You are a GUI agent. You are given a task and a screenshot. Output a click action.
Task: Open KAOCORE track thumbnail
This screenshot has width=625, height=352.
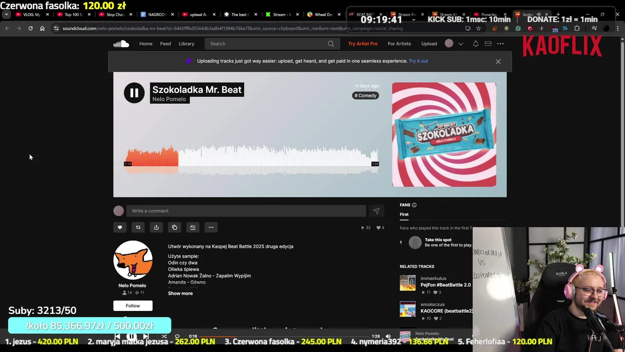pyautogui.click(x=408, y=309)
